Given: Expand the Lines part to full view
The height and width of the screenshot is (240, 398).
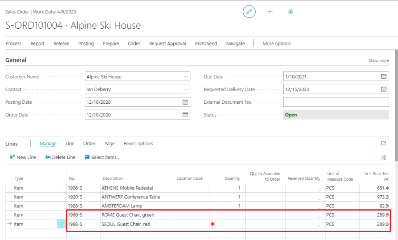Looking at the screenshot, I should tap(383, 143).
